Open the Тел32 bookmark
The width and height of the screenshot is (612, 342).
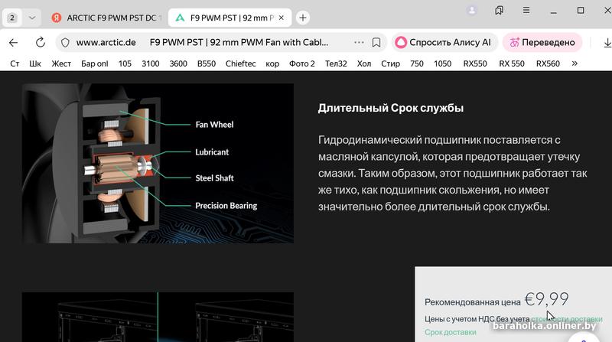[336, 64]
